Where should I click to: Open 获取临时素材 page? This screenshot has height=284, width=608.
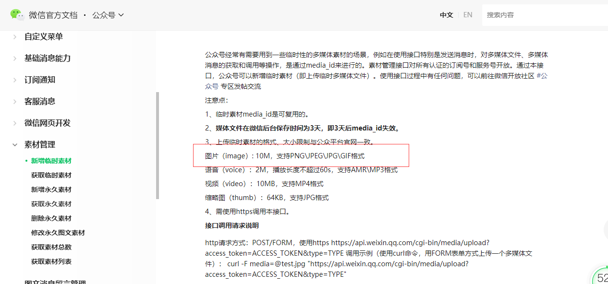pyautogui.click(x=51, y=176)
